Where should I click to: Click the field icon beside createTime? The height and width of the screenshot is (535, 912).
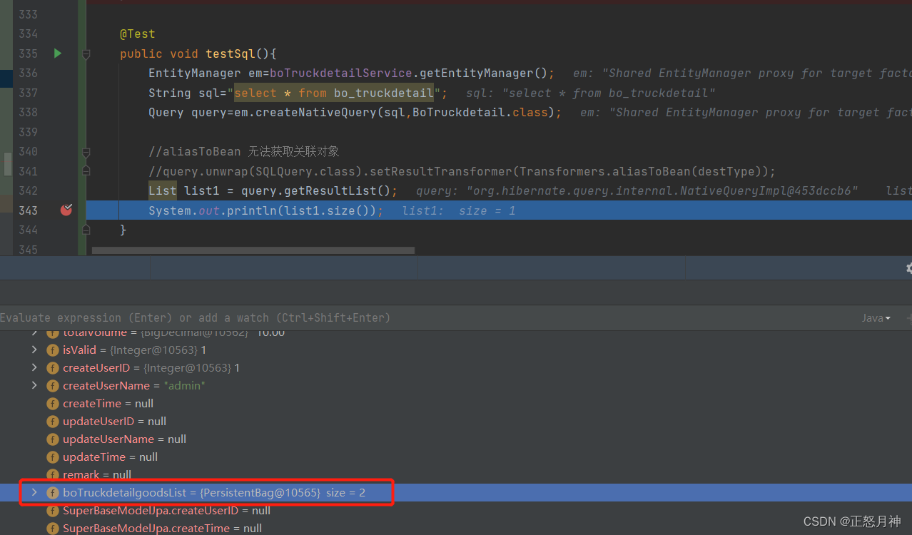tap(52, 404)
